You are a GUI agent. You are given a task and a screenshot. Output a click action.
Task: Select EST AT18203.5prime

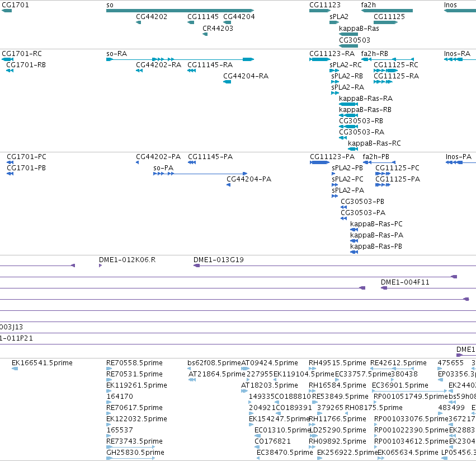click(x=270, y=385)
